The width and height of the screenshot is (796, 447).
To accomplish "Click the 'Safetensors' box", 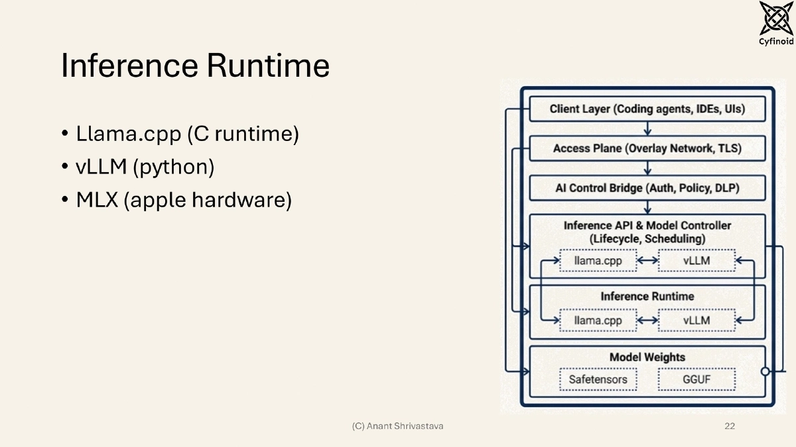I will click(x=598, y=380).
